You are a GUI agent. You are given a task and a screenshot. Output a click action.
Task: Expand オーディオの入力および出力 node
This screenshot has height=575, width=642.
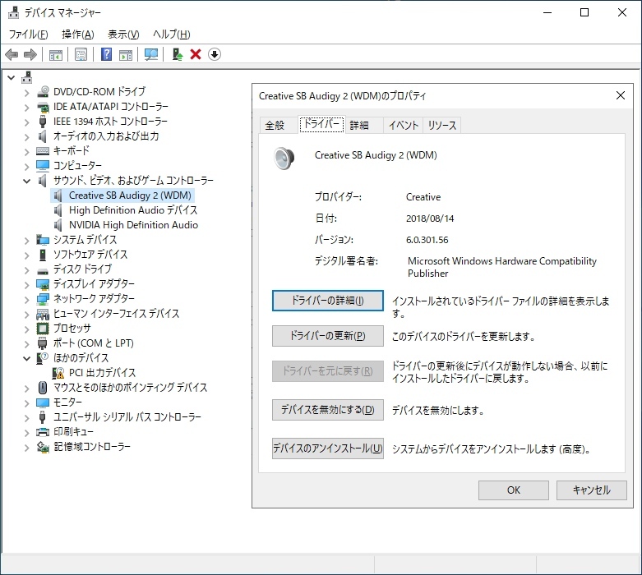click(x=26, y=136)
